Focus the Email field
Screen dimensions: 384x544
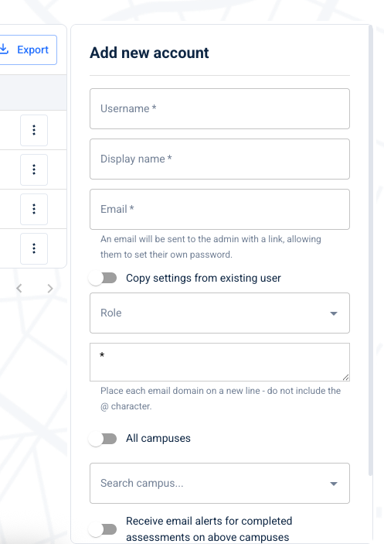[x=219, y=209]
